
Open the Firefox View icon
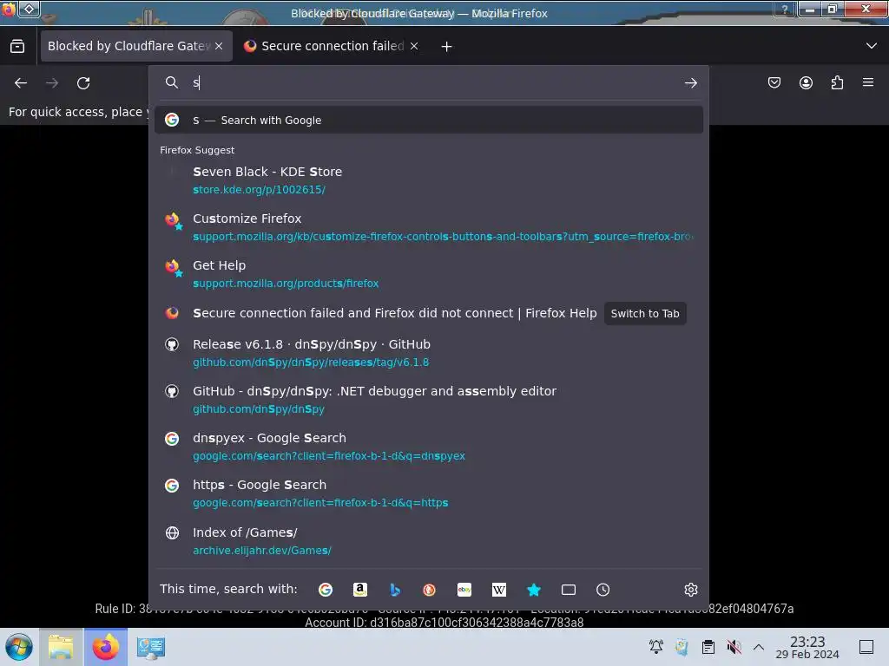(17, 47)
